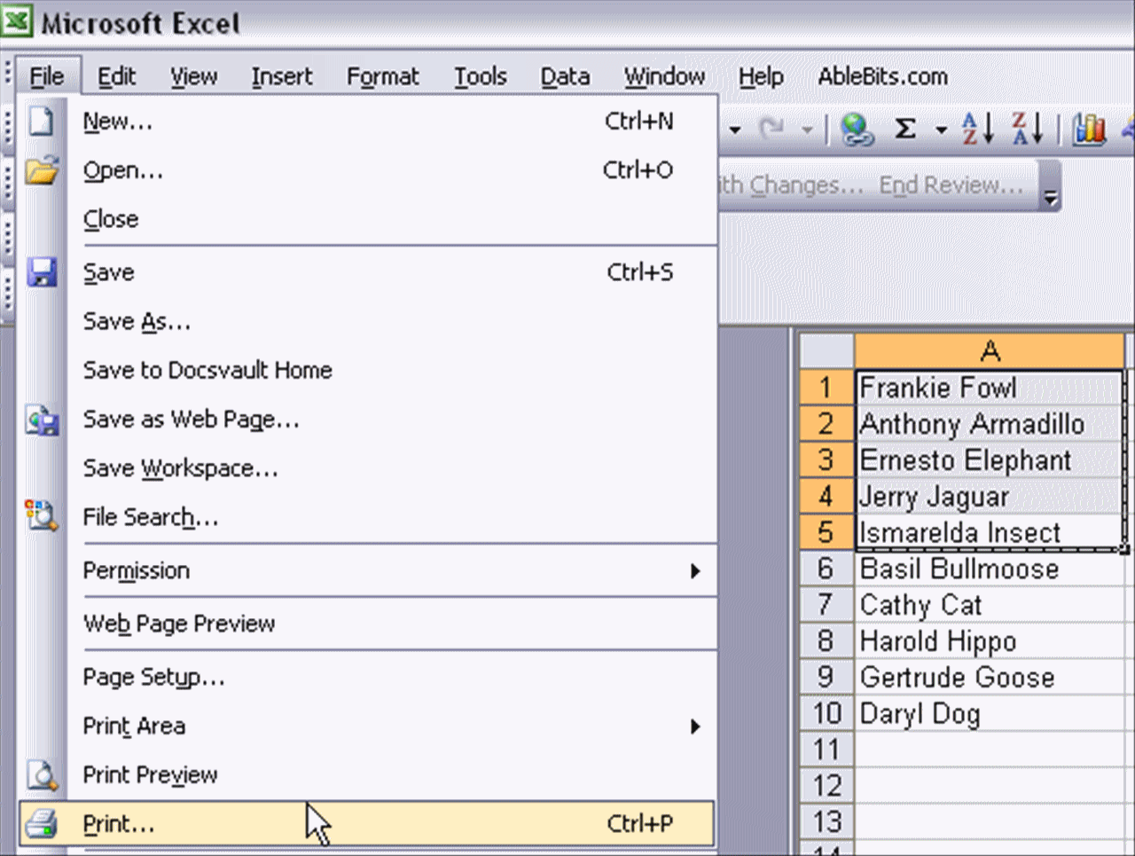Open the File menu

click(47, 77)
